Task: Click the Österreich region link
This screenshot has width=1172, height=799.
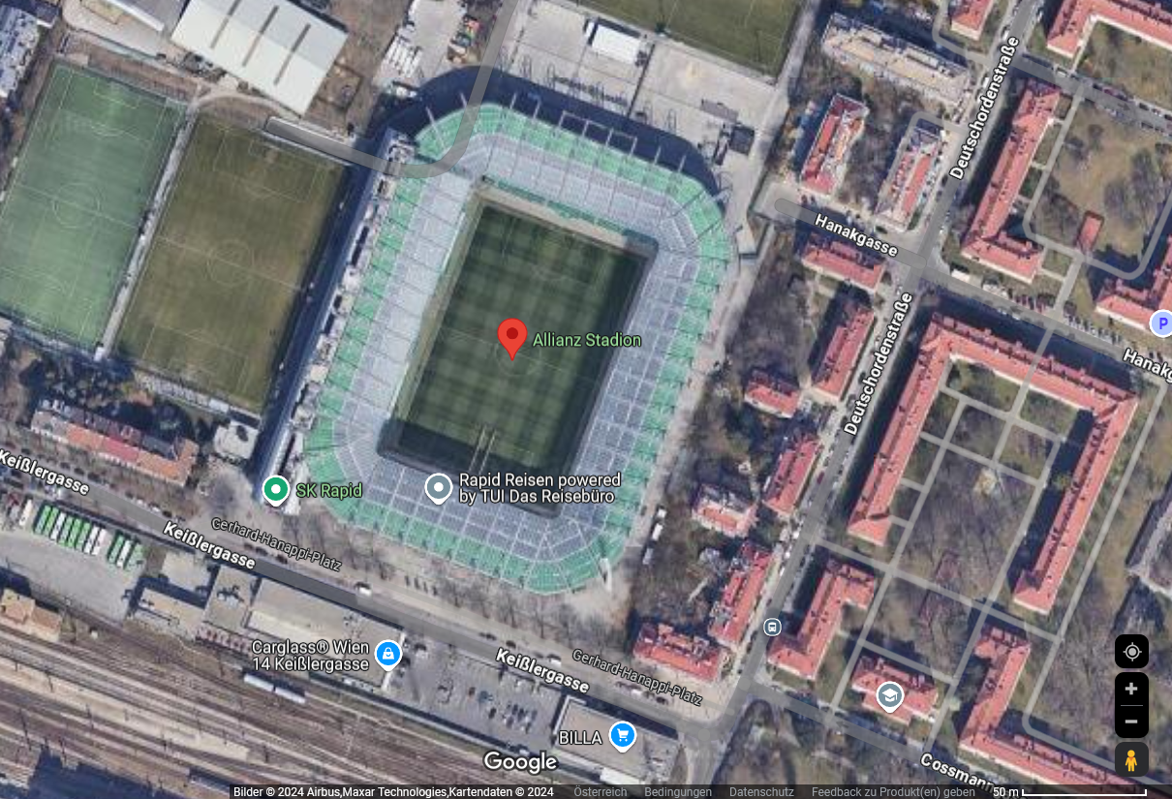Action: (x=601, y=792)
